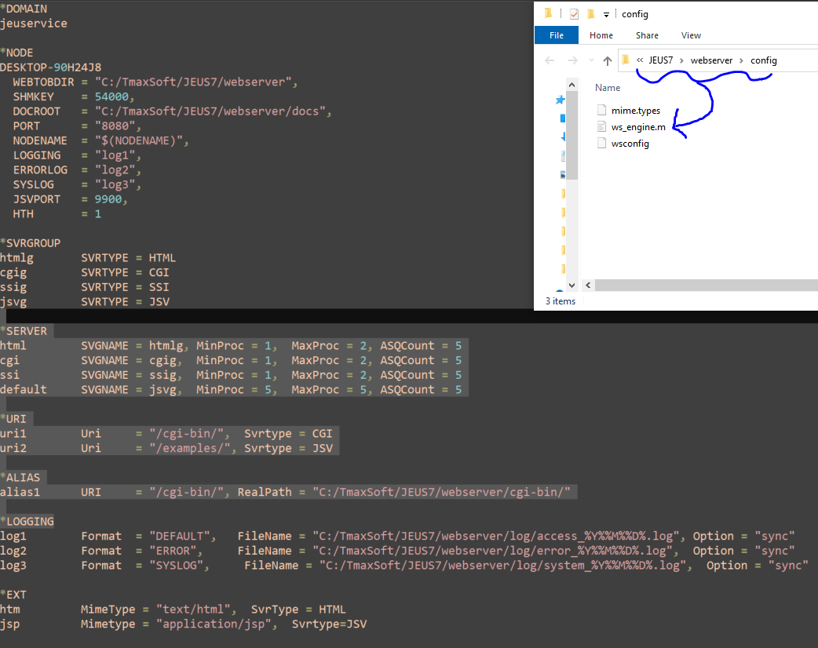
Task: Click the *LOGGING section heading
Action: click(x=27, y=522)
